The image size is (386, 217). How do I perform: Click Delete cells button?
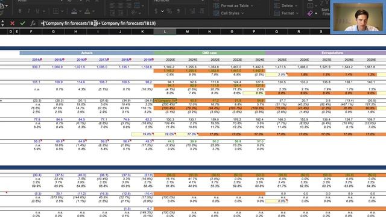coord(287,5)
